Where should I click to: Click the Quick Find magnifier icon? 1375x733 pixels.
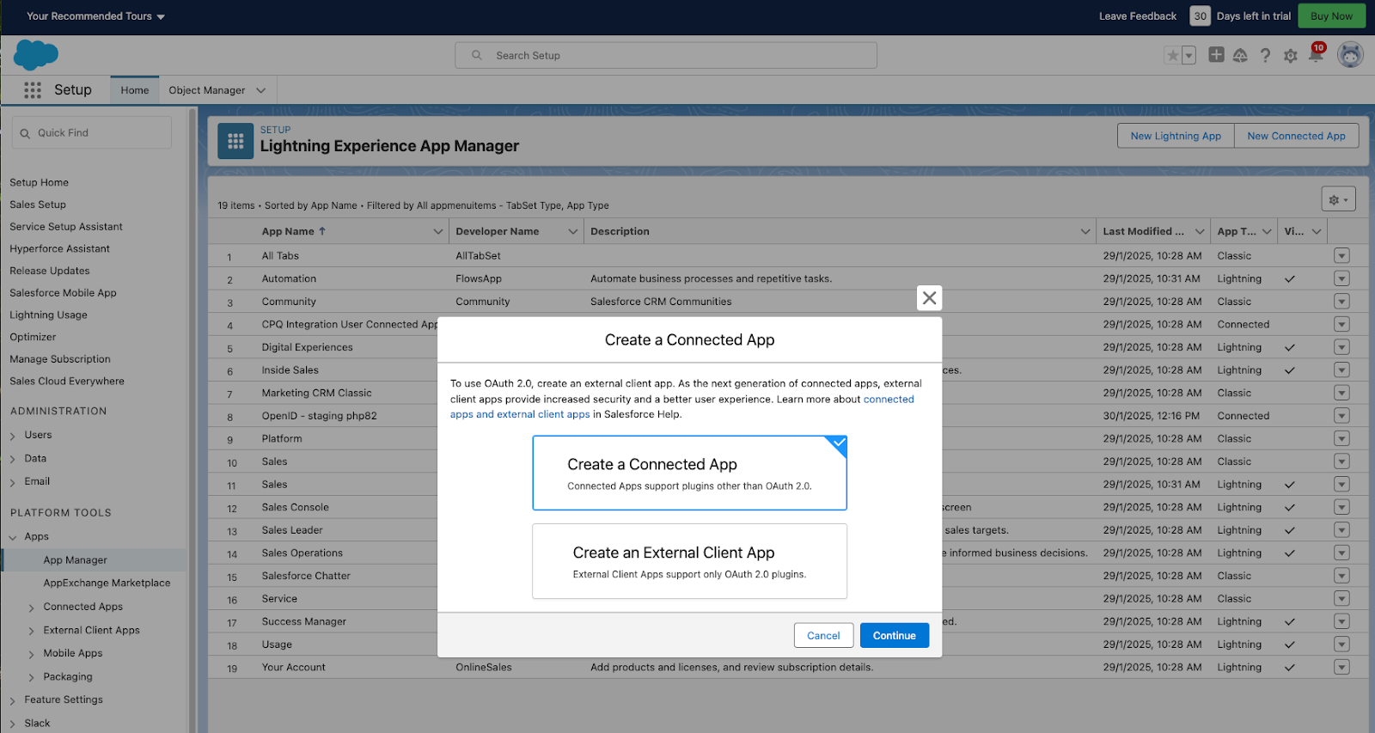click(25, 133)
